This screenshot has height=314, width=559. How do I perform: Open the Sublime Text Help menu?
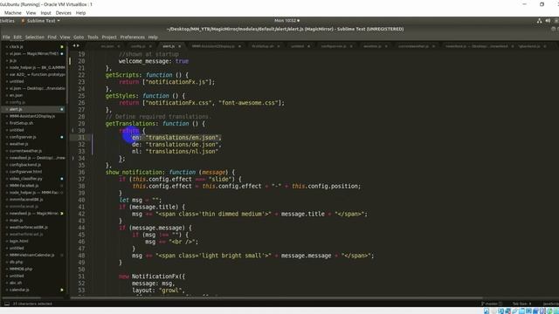pyautogui.click(x=153, y=37)
